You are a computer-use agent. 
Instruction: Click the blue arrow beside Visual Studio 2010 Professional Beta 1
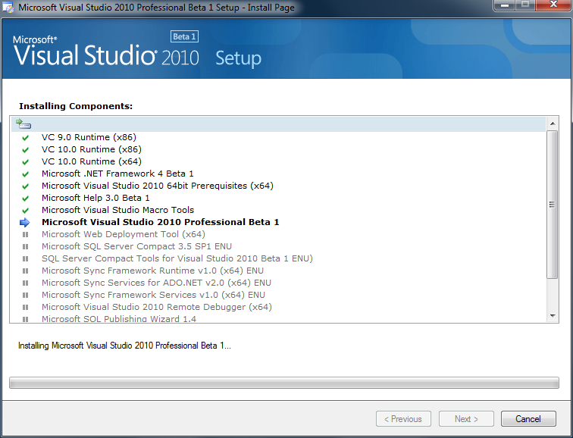coord(25,223)
